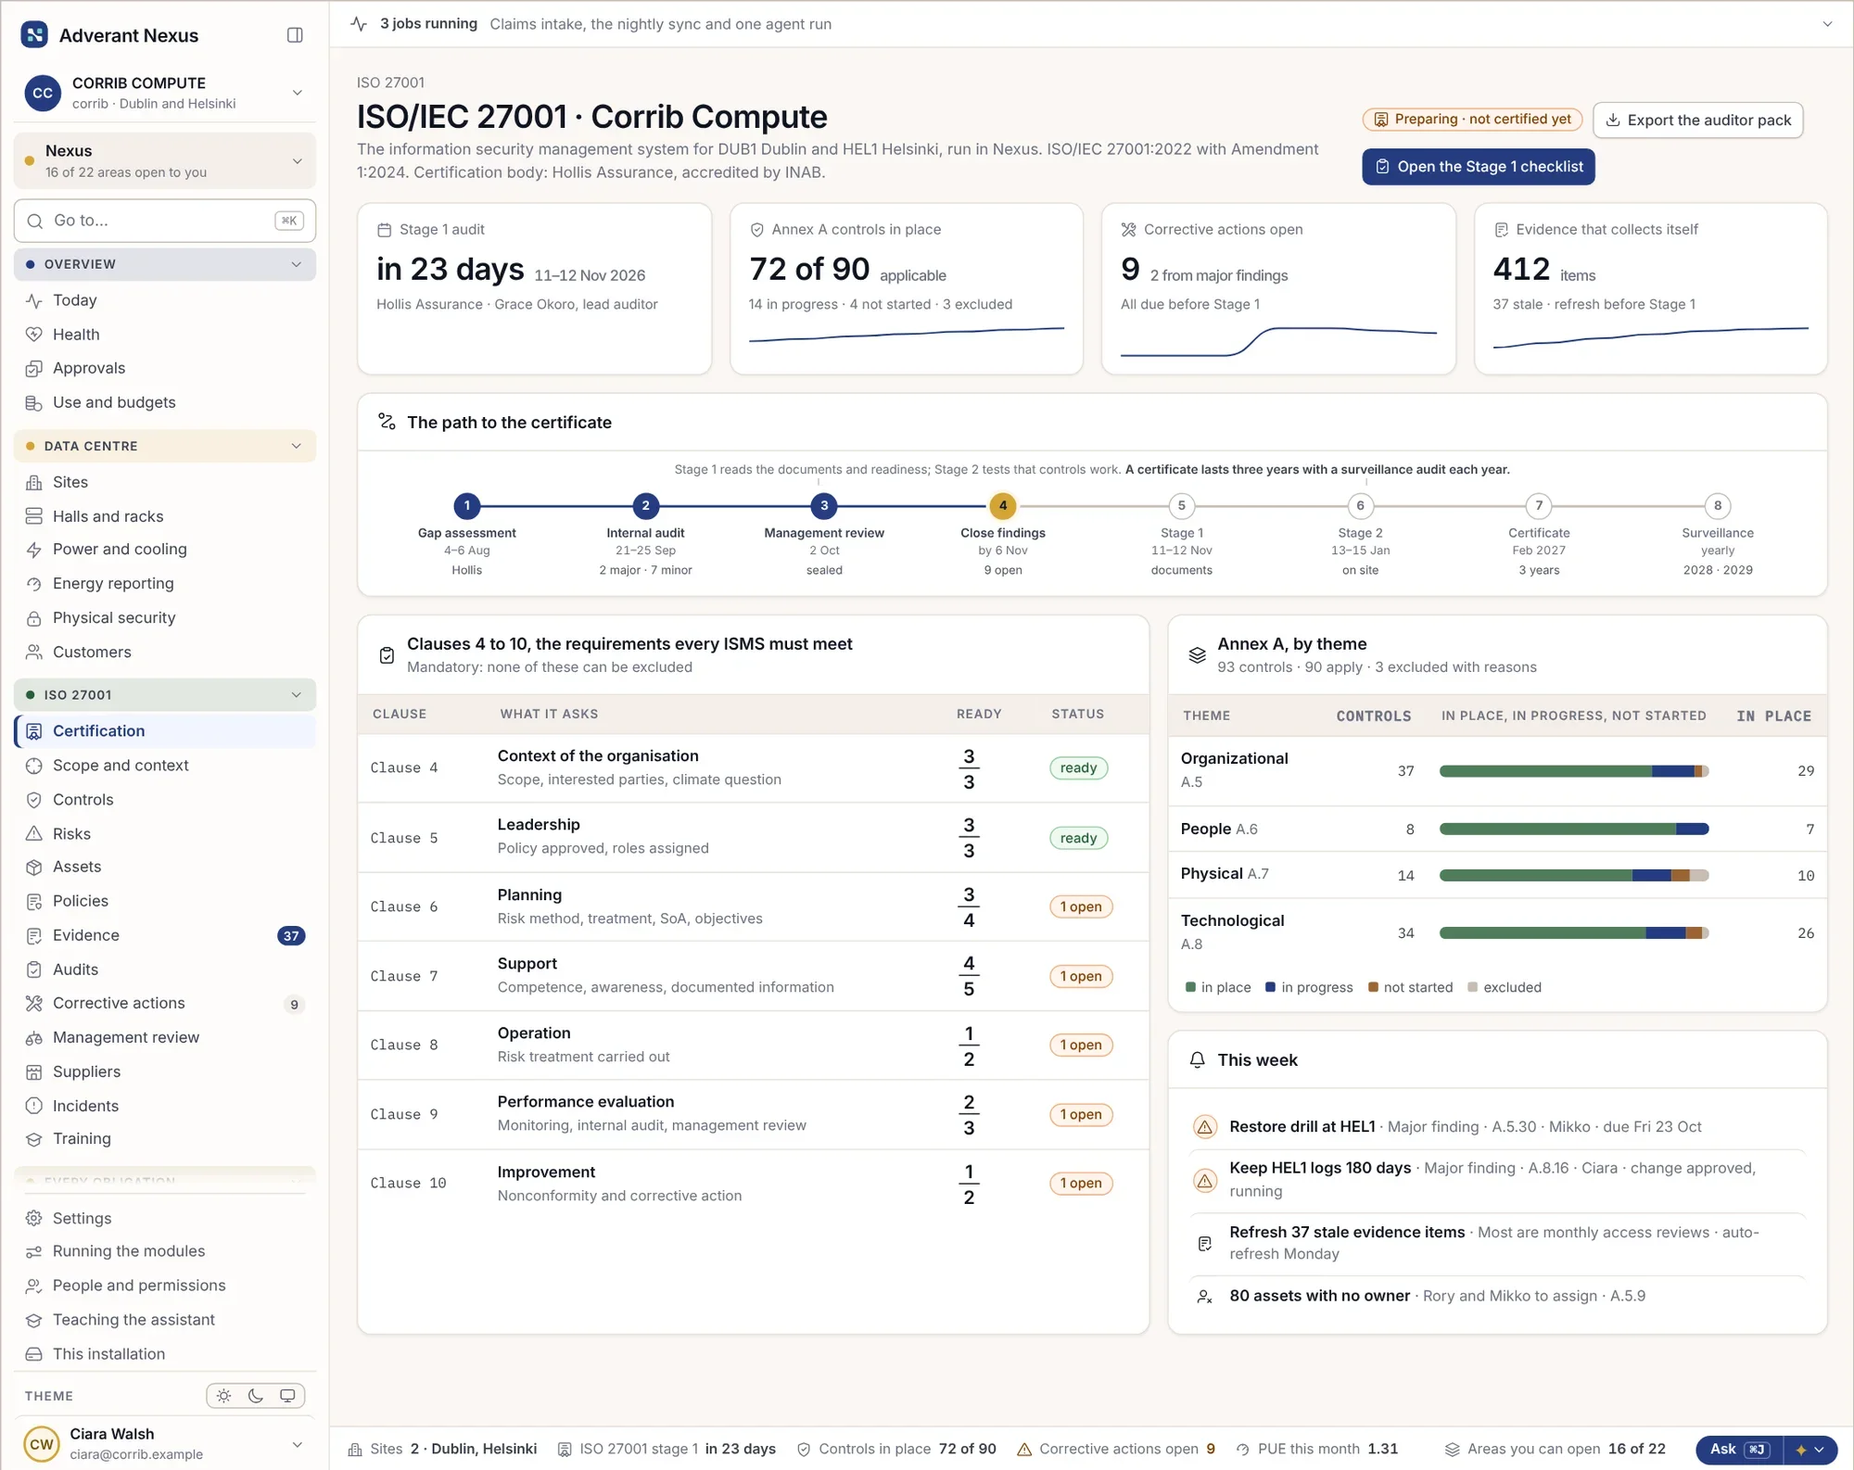Screen dimensions: 1854x1470
Task: Click the Physical A.7 progress bar
Action: point(1574,875)
